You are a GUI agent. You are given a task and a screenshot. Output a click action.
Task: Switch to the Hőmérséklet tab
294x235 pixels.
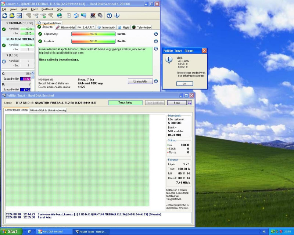click(x=65, y=28)
